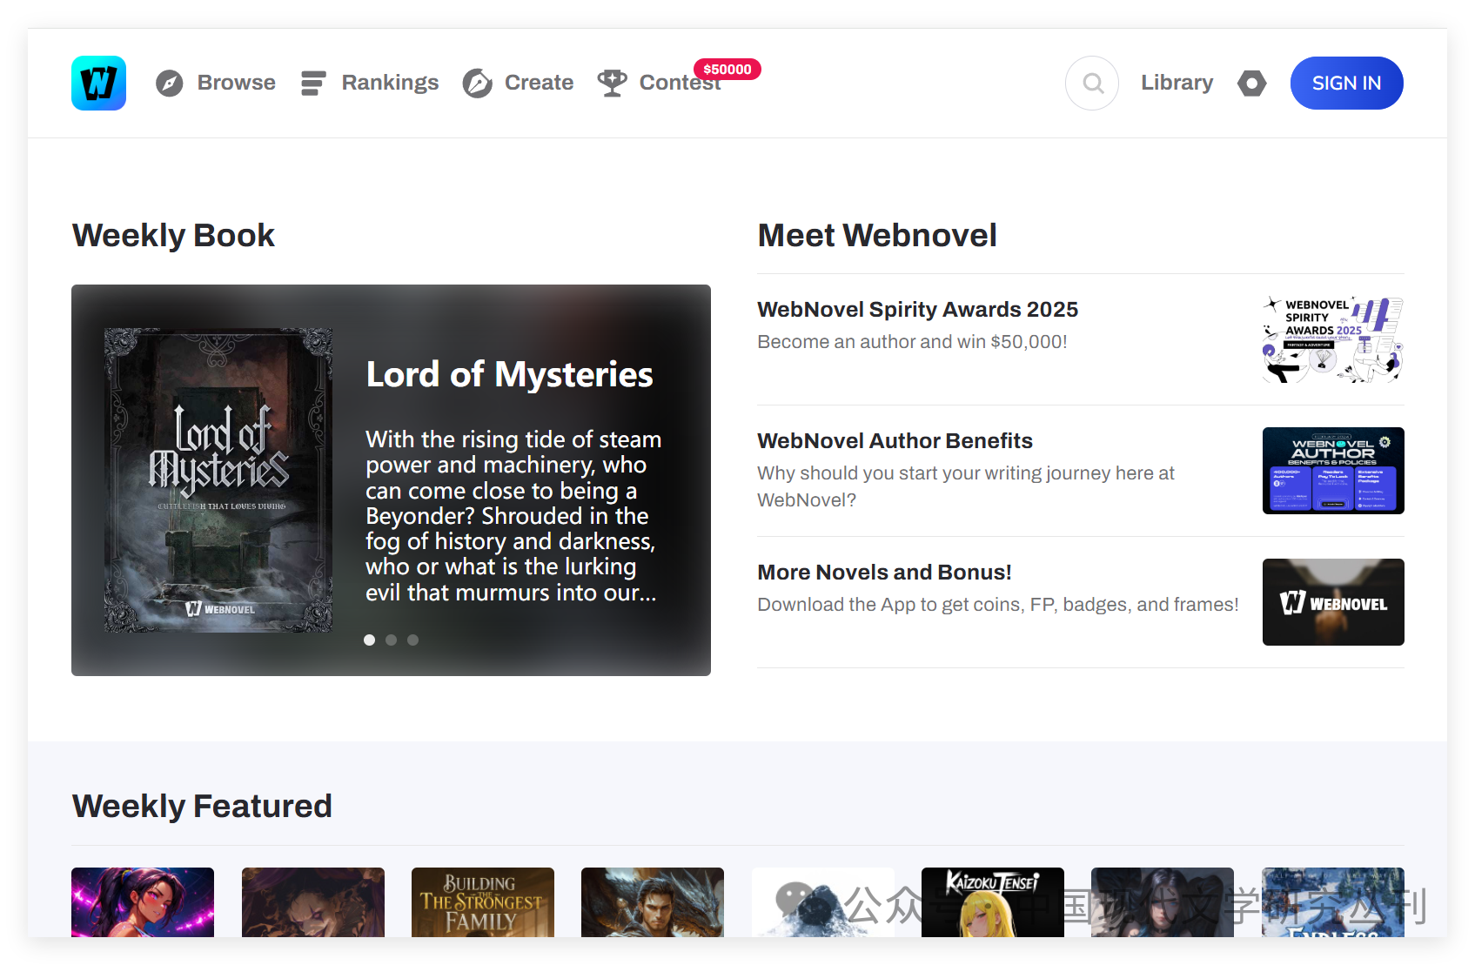Click the Rankings bars icon
The height and width of the screenshot is (965, 1475).
coord(312,84)
